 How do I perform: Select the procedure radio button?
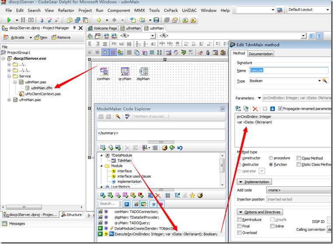pos(271,158)
